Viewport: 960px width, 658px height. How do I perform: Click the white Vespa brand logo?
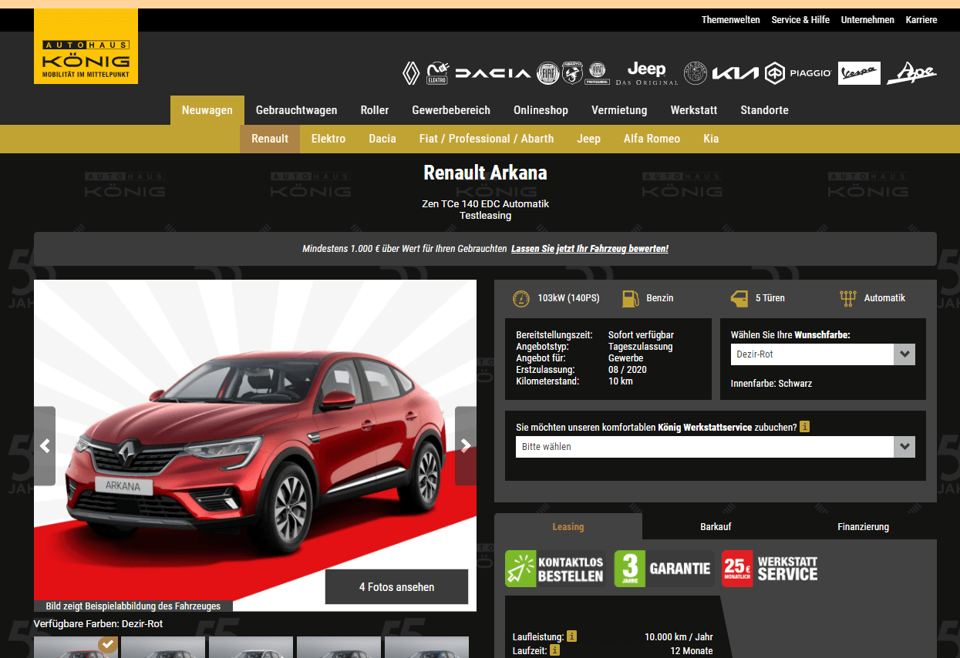(859, 73)
